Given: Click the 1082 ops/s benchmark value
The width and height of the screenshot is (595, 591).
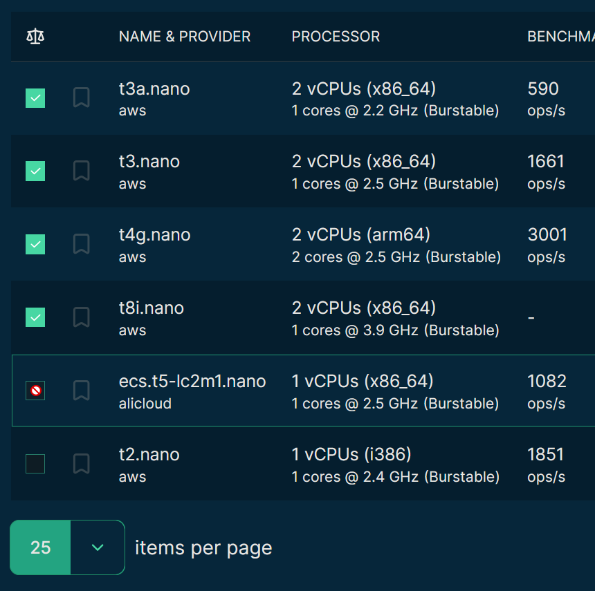Looking at the screenshot, I should tap(547, 392).
